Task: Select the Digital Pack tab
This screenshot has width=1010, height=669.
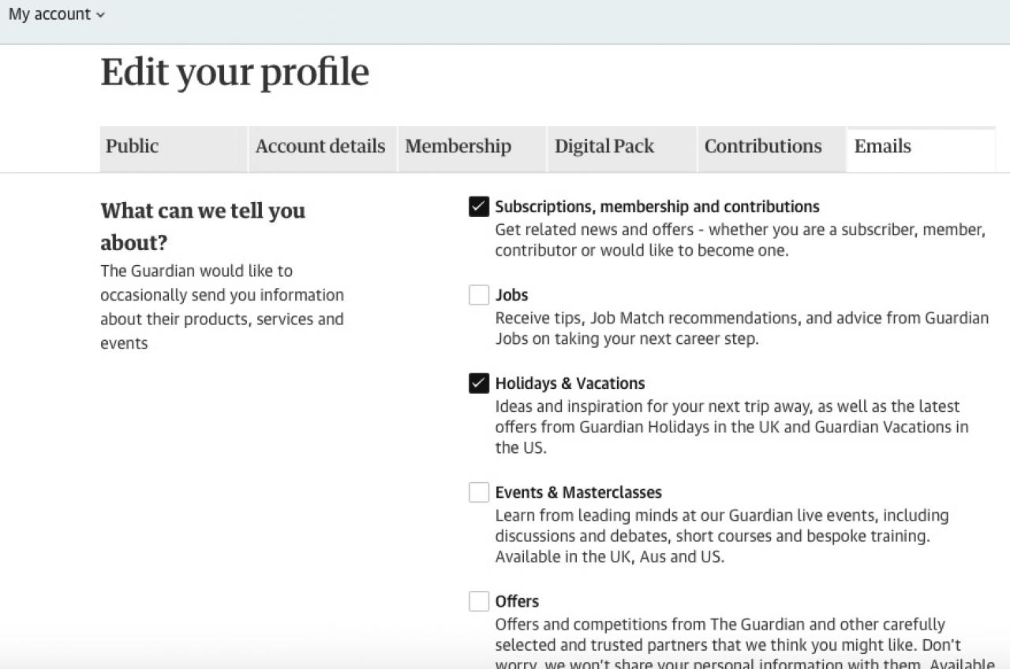Action: click(x=604, y=147)
